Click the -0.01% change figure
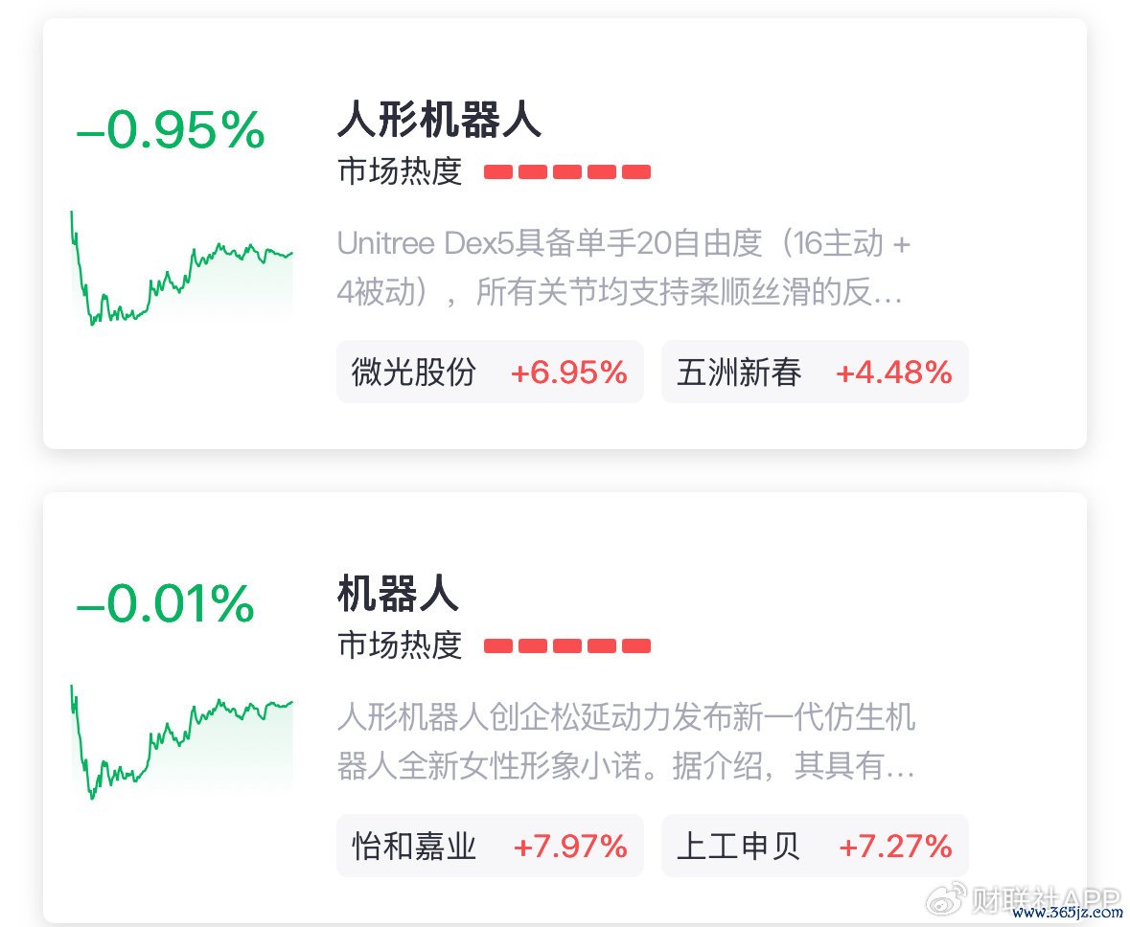1130x927 pixels. click(x=166, y=603)
